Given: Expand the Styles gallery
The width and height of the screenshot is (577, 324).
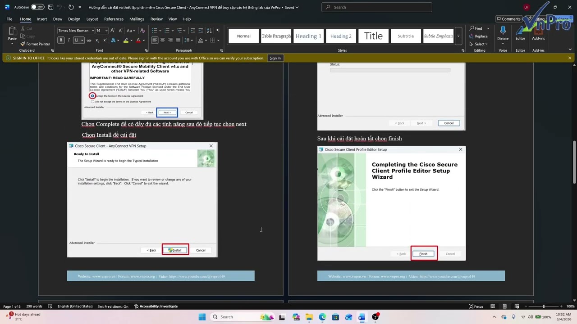Looking at the screenshot, I should pos(458,36).
